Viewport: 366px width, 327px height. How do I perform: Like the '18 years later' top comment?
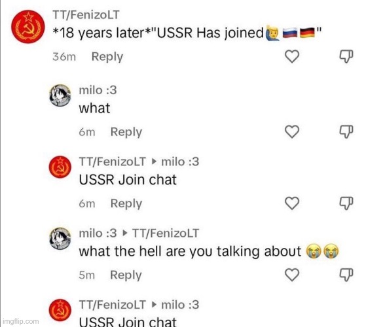(x=292, y=56)
